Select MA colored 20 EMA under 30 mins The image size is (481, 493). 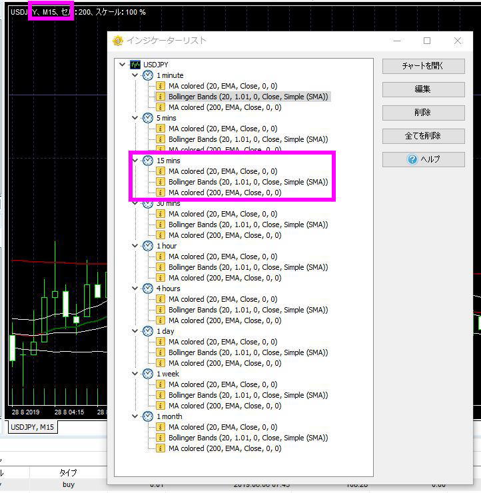pyautogui.click(x=223, y=214)
